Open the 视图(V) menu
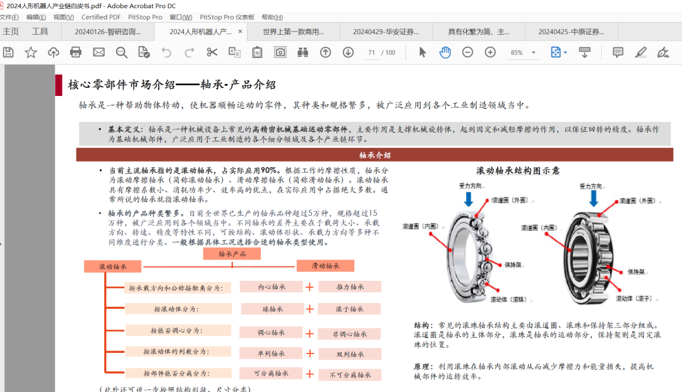This screenshot has height=392, width=682. tap(64, 17)
